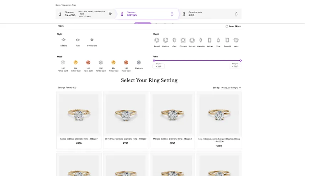Filter by Heart shape

[236, 40]
